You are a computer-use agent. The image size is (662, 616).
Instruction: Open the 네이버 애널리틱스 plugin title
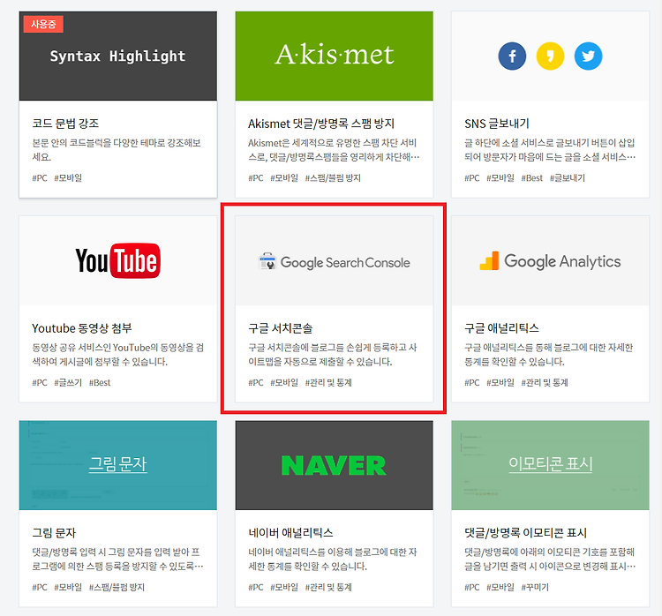pos(290,533)
